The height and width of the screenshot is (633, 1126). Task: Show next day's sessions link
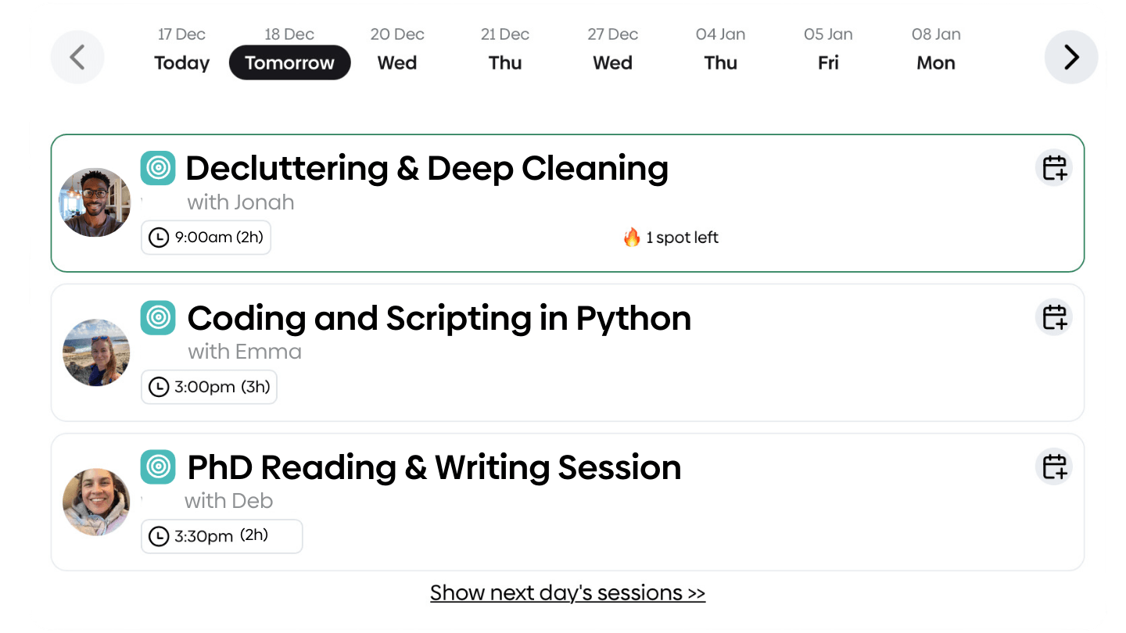coord(568,592)
